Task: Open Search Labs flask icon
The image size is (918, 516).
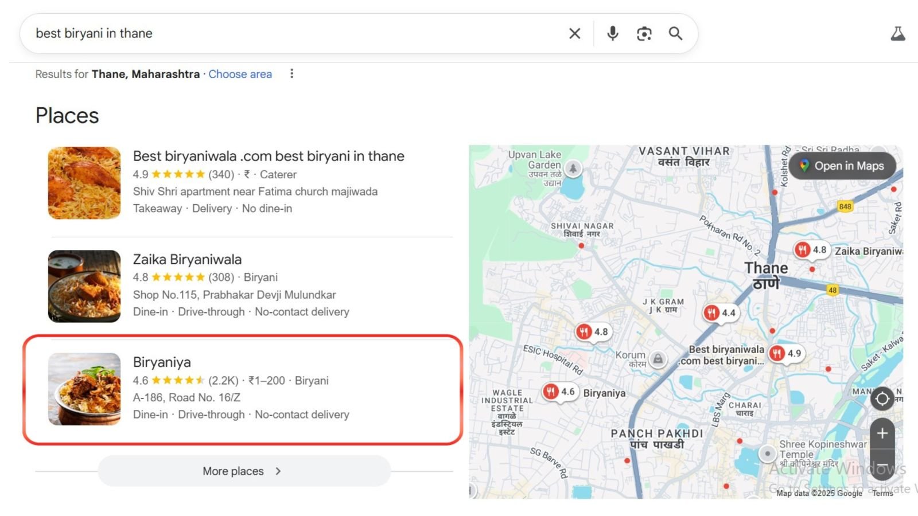Action: pyautogui.click(x=898, y=34)
